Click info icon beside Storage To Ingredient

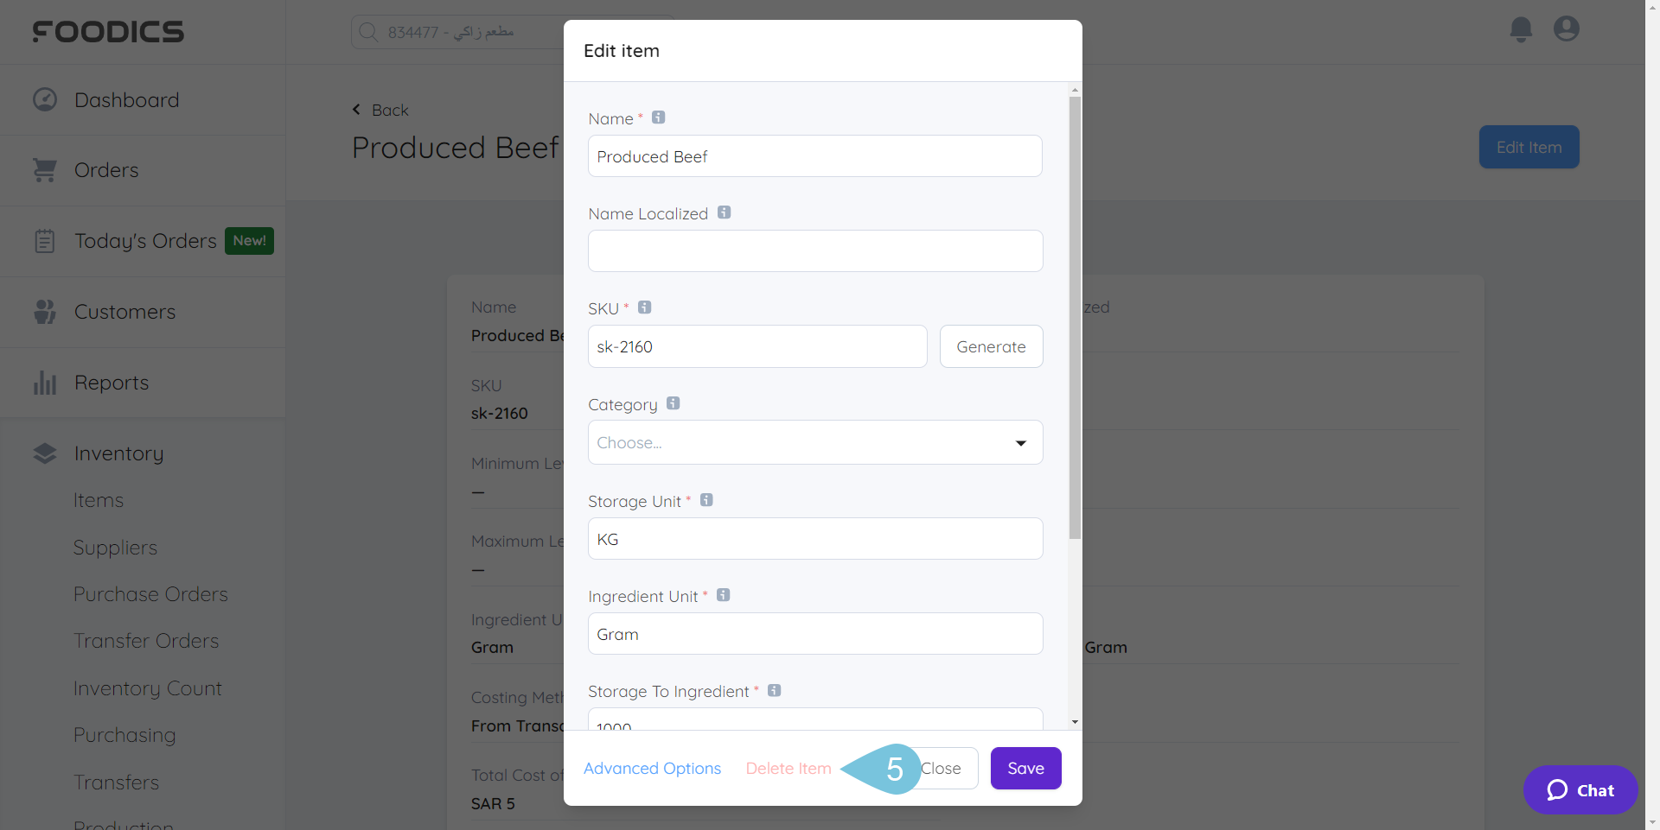coord(775,690)
